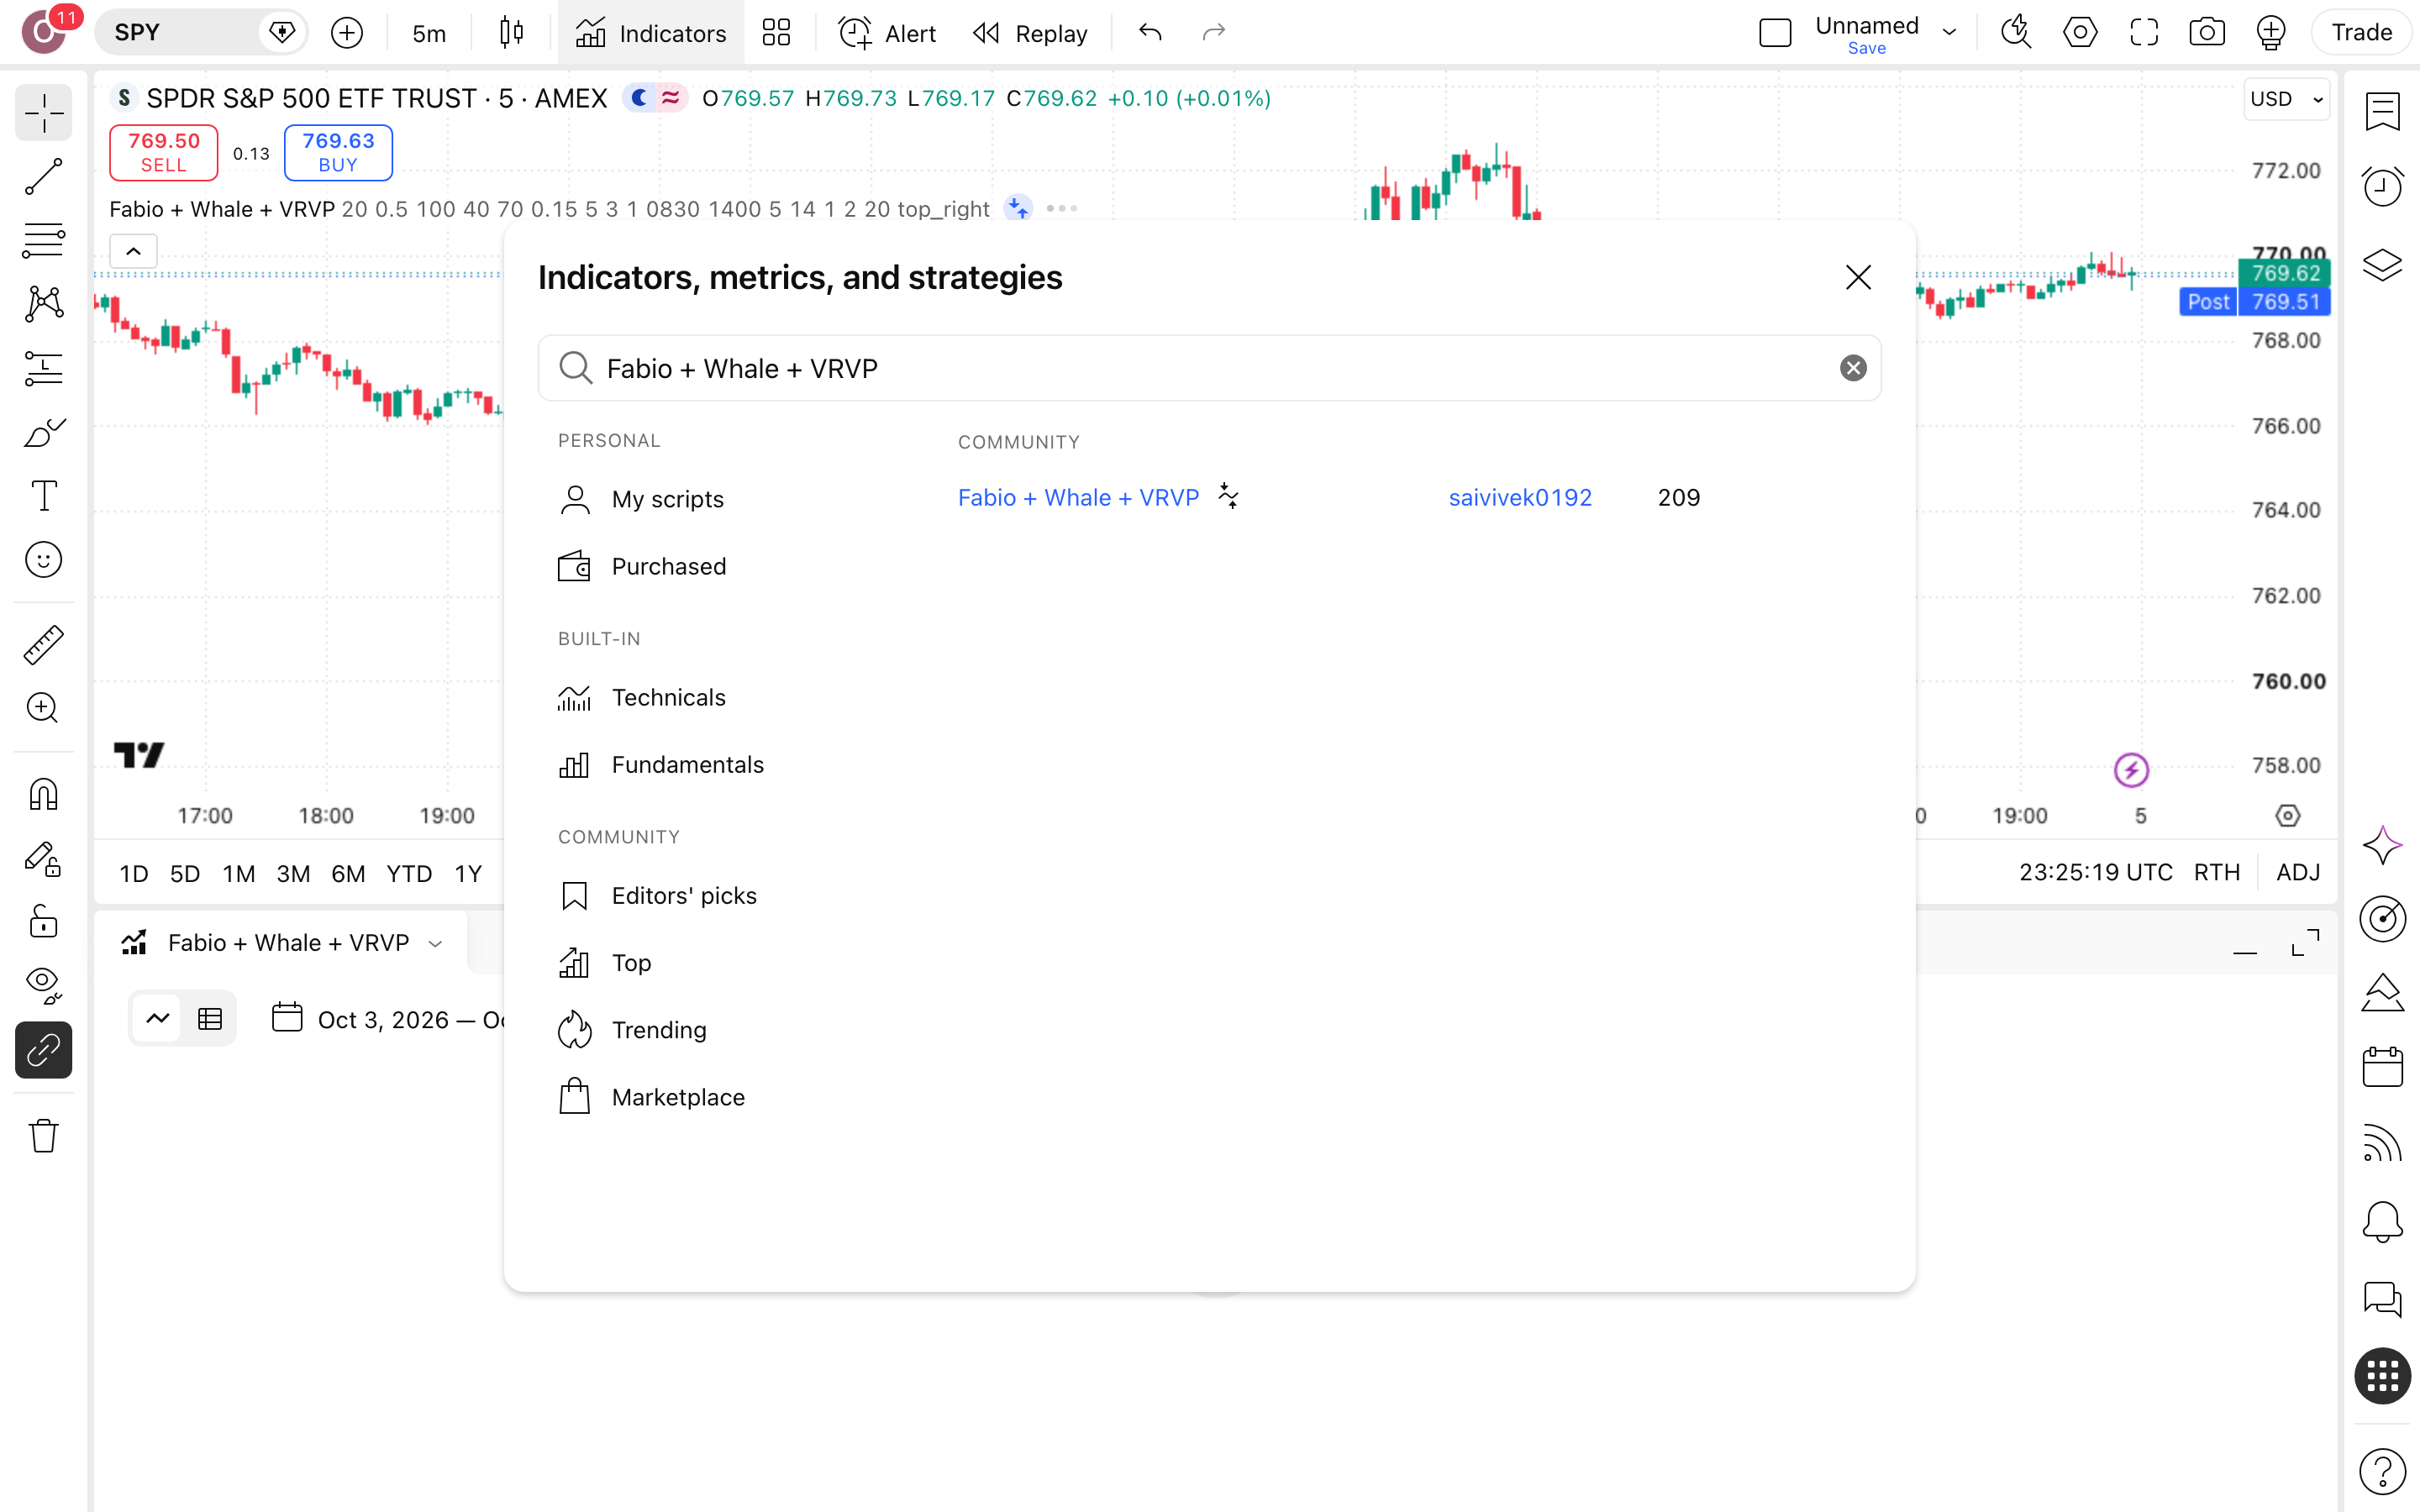Click the indicator search input field
The image size is (2420, 1512).
pos(1209,368)
